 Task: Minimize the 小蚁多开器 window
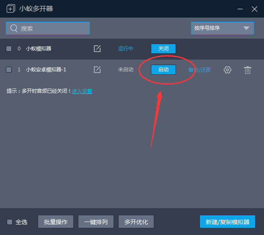[240, 9]
